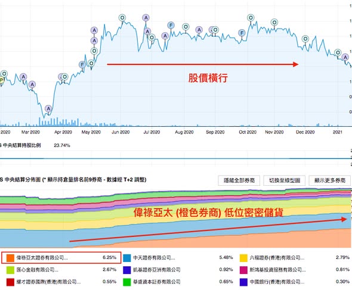Click the O marker at the June 2020 peak
This screenshot has height=290, width=352.
(122, 17)
